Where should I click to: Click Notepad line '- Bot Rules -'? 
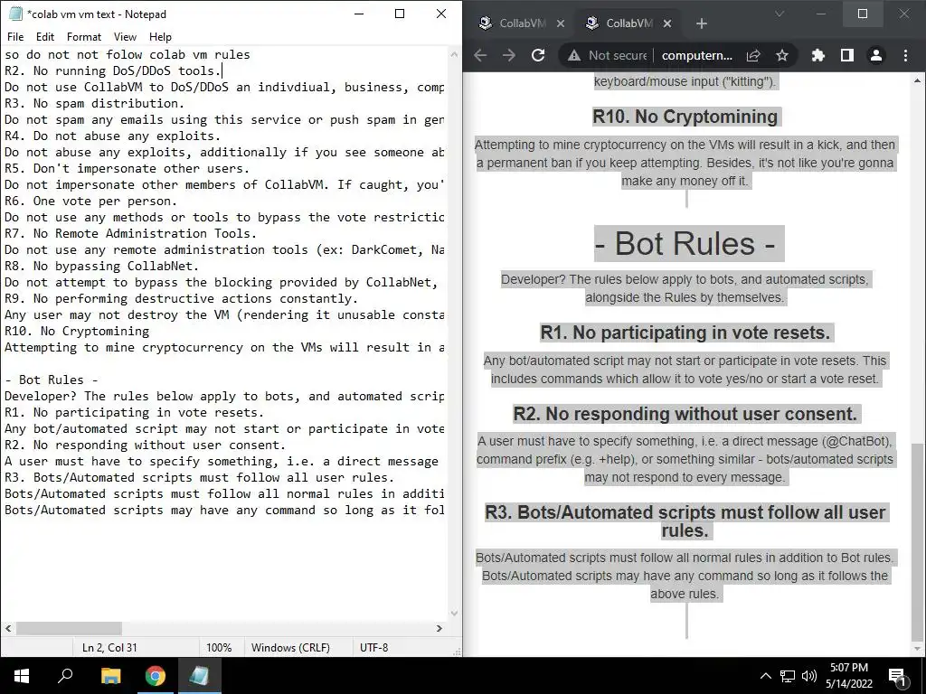(52, 380)
